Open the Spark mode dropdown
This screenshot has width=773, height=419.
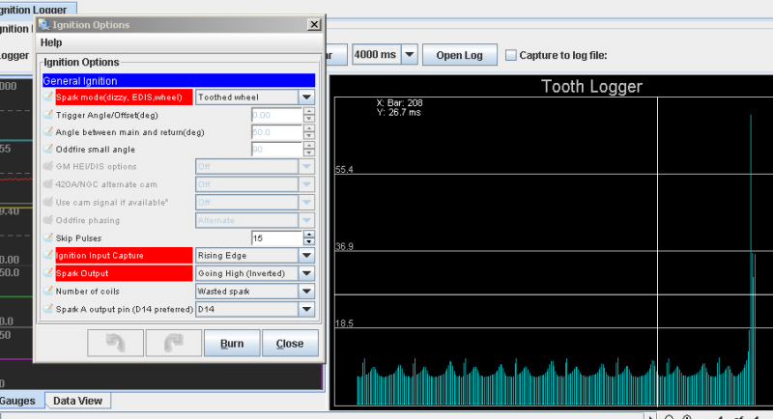tap(306, 97)
